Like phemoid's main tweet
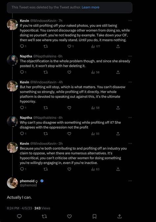 69,216
